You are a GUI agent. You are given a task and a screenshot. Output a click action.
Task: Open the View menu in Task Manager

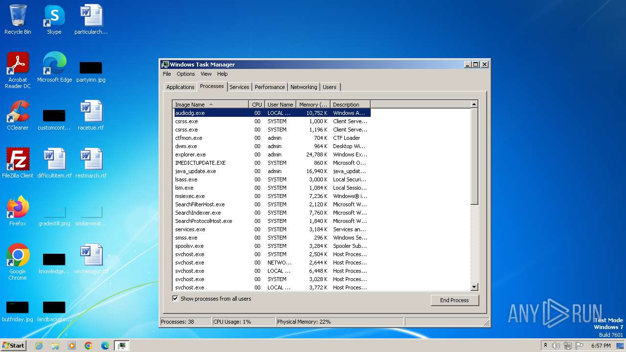click(206, 74)
